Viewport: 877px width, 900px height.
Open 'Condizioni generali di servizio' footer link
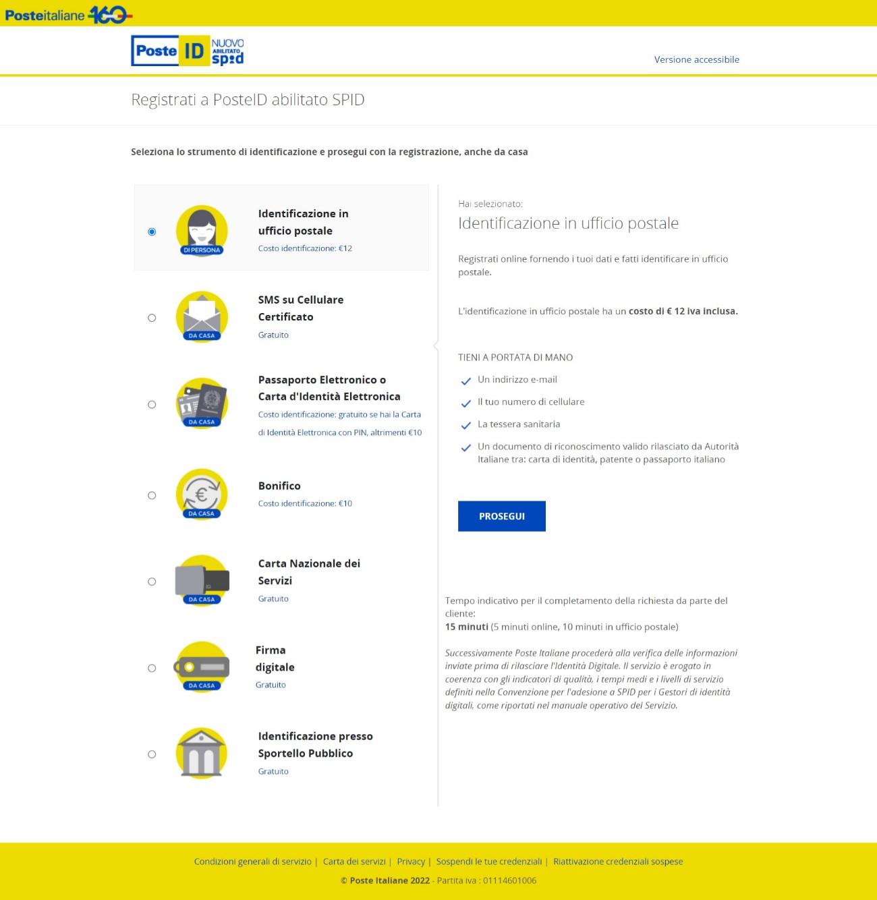tap(253, 862)
